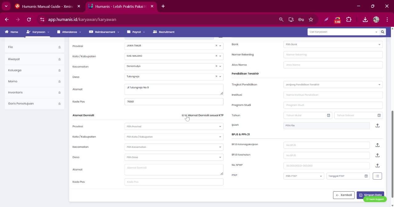Clear the JAWA TIMUR province selection
The width and height of the screenshot is (394, 207).
tap(216, 46)
